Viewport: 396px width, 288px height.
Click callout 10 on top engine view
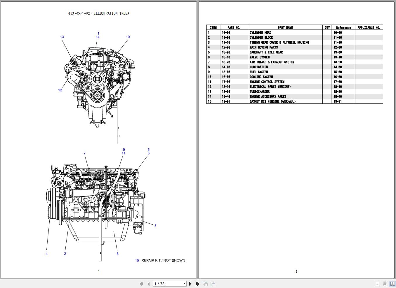point(128,37)
